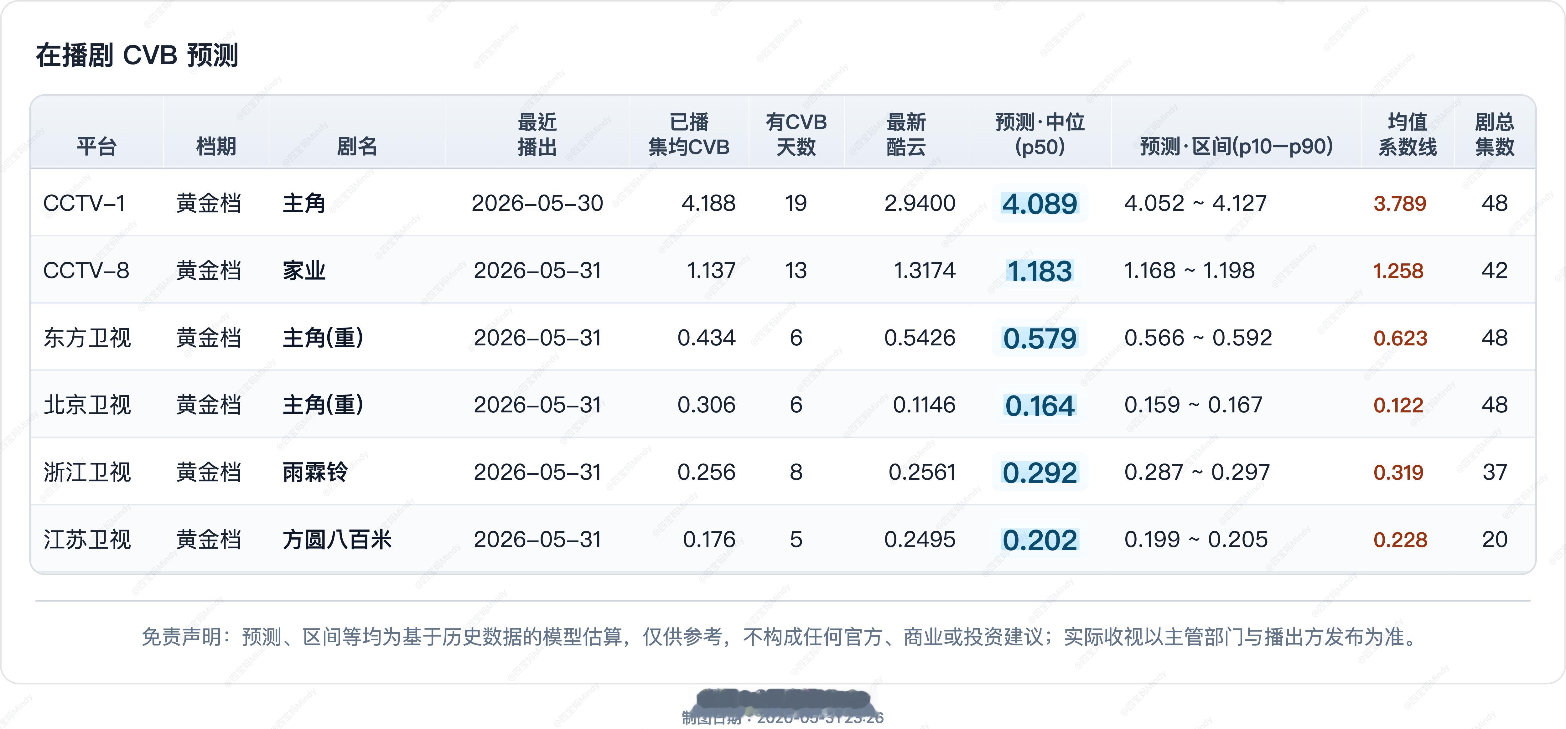The width and height of the screenshot is (1566, 729).
Task: Click drama name 家业
Action: [x=303, y=271]
